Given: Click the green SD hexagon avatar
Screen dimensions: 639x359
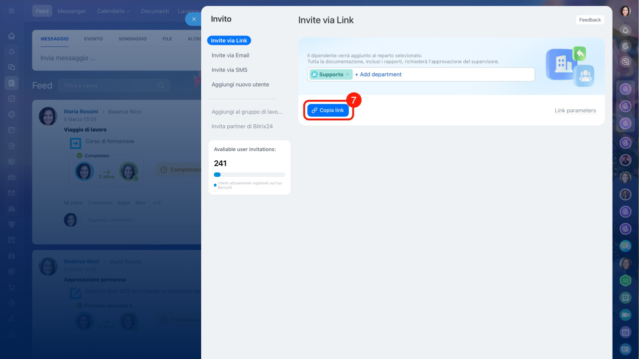Looking at the screenshot, I should point(625,281).
